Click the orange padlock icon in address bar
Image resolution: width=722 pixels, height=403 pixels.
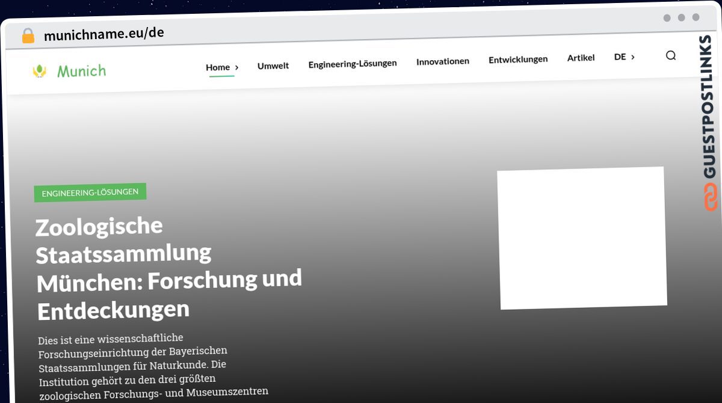coord(28,36)
